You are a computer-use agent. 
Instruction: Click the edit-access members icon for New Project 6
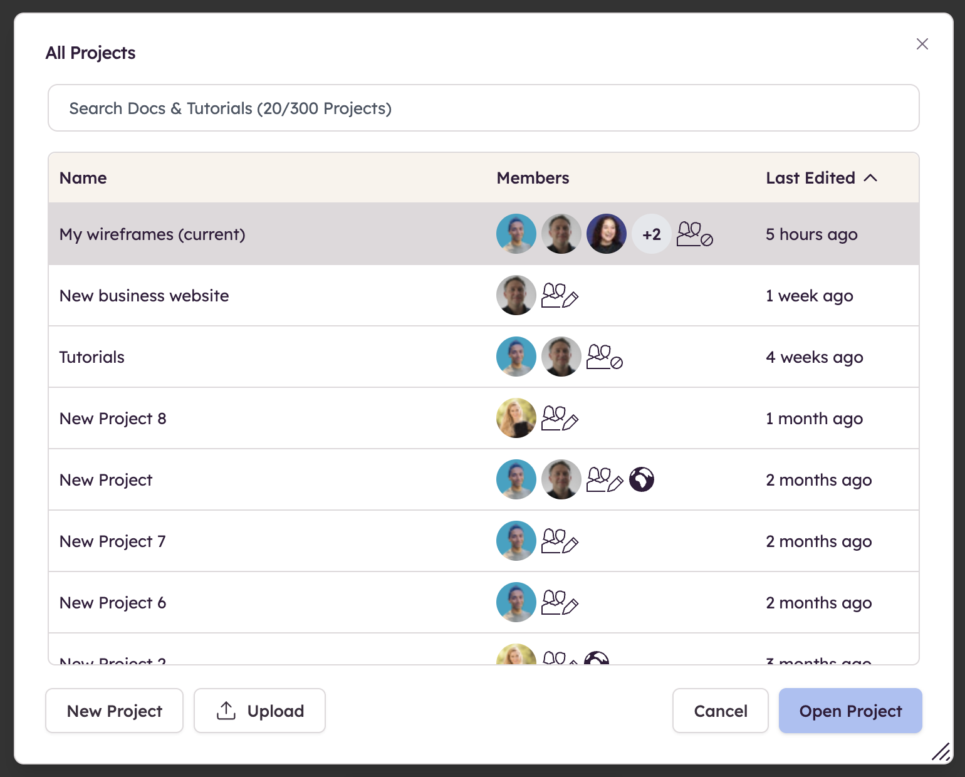(559, 603)
